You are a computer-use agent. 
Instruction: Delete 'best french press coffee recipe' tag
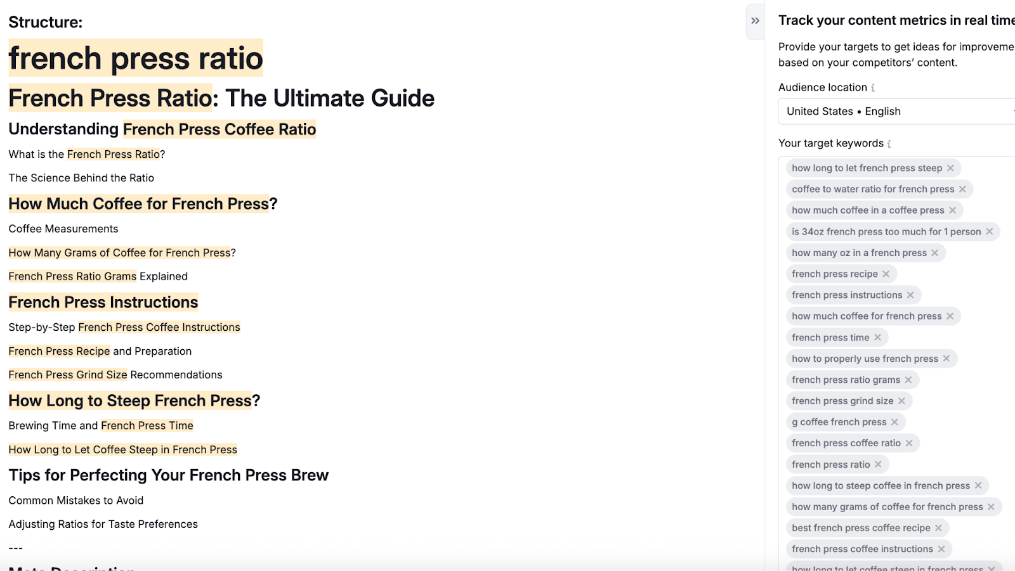(x=938, y=528)
